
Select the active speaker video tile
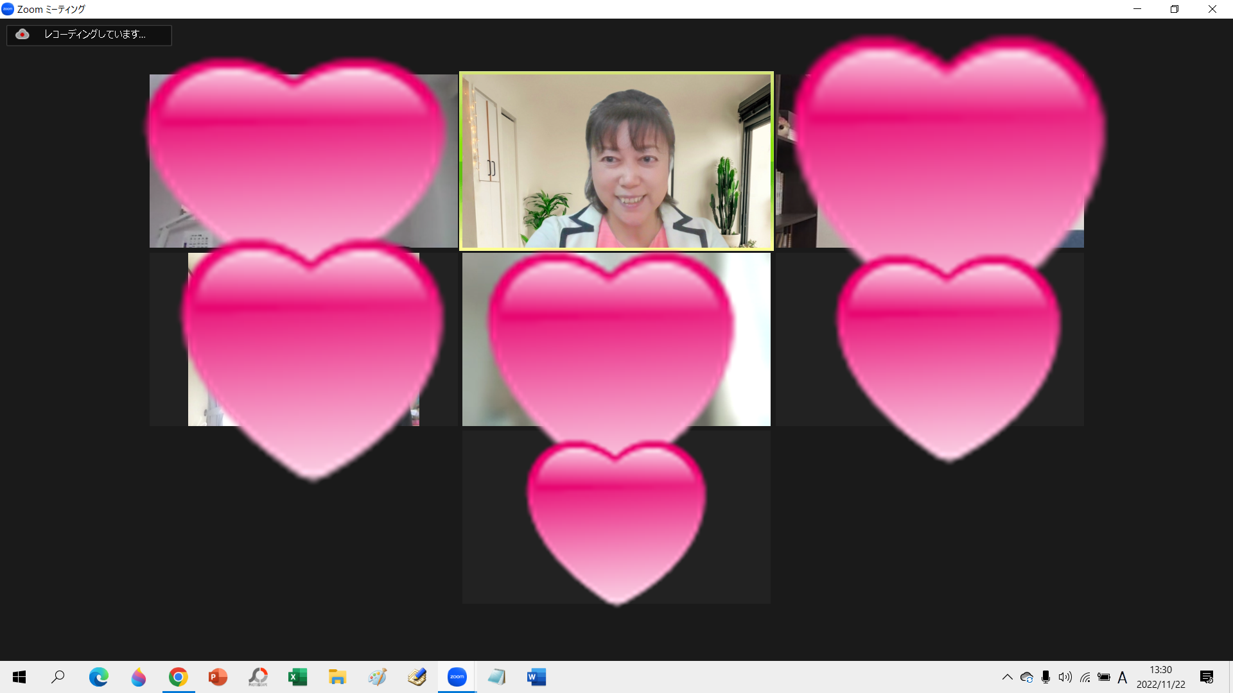coord(616,160)
